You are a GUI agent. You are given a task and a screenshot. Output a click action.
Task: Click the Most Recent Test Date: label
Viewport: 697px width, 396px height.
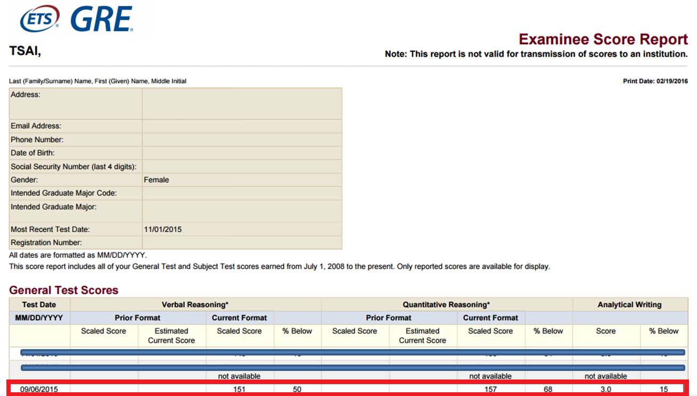pyautogui.click(x=50, y=230)
